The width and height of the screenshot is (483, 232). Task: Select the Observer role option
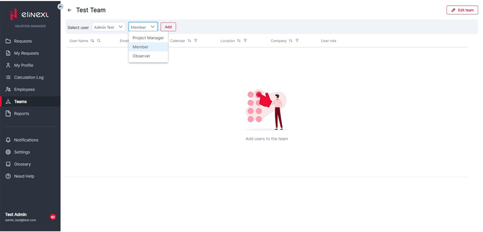tap(141, 56)
